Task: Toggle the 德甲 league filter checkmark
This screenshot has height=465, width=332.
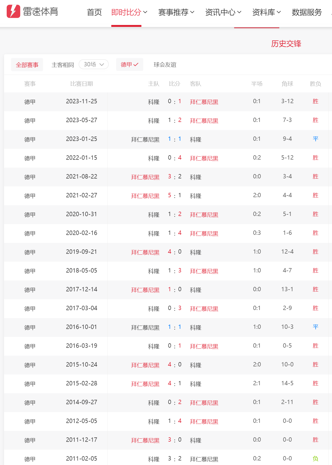Action: 130,64
